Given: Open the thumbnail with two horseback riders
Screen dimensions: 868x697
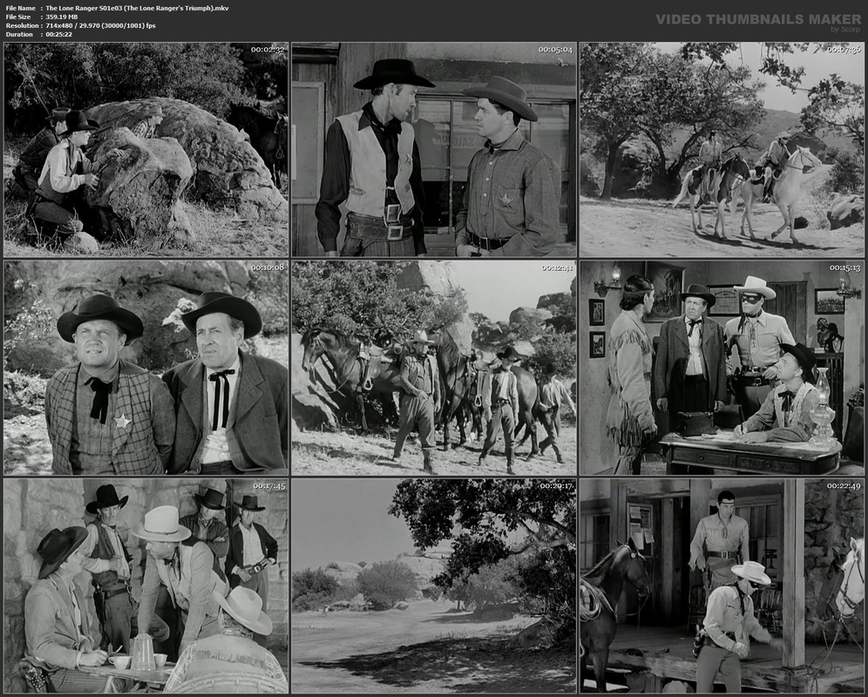Looking at the screenshot, I should 722,150.
